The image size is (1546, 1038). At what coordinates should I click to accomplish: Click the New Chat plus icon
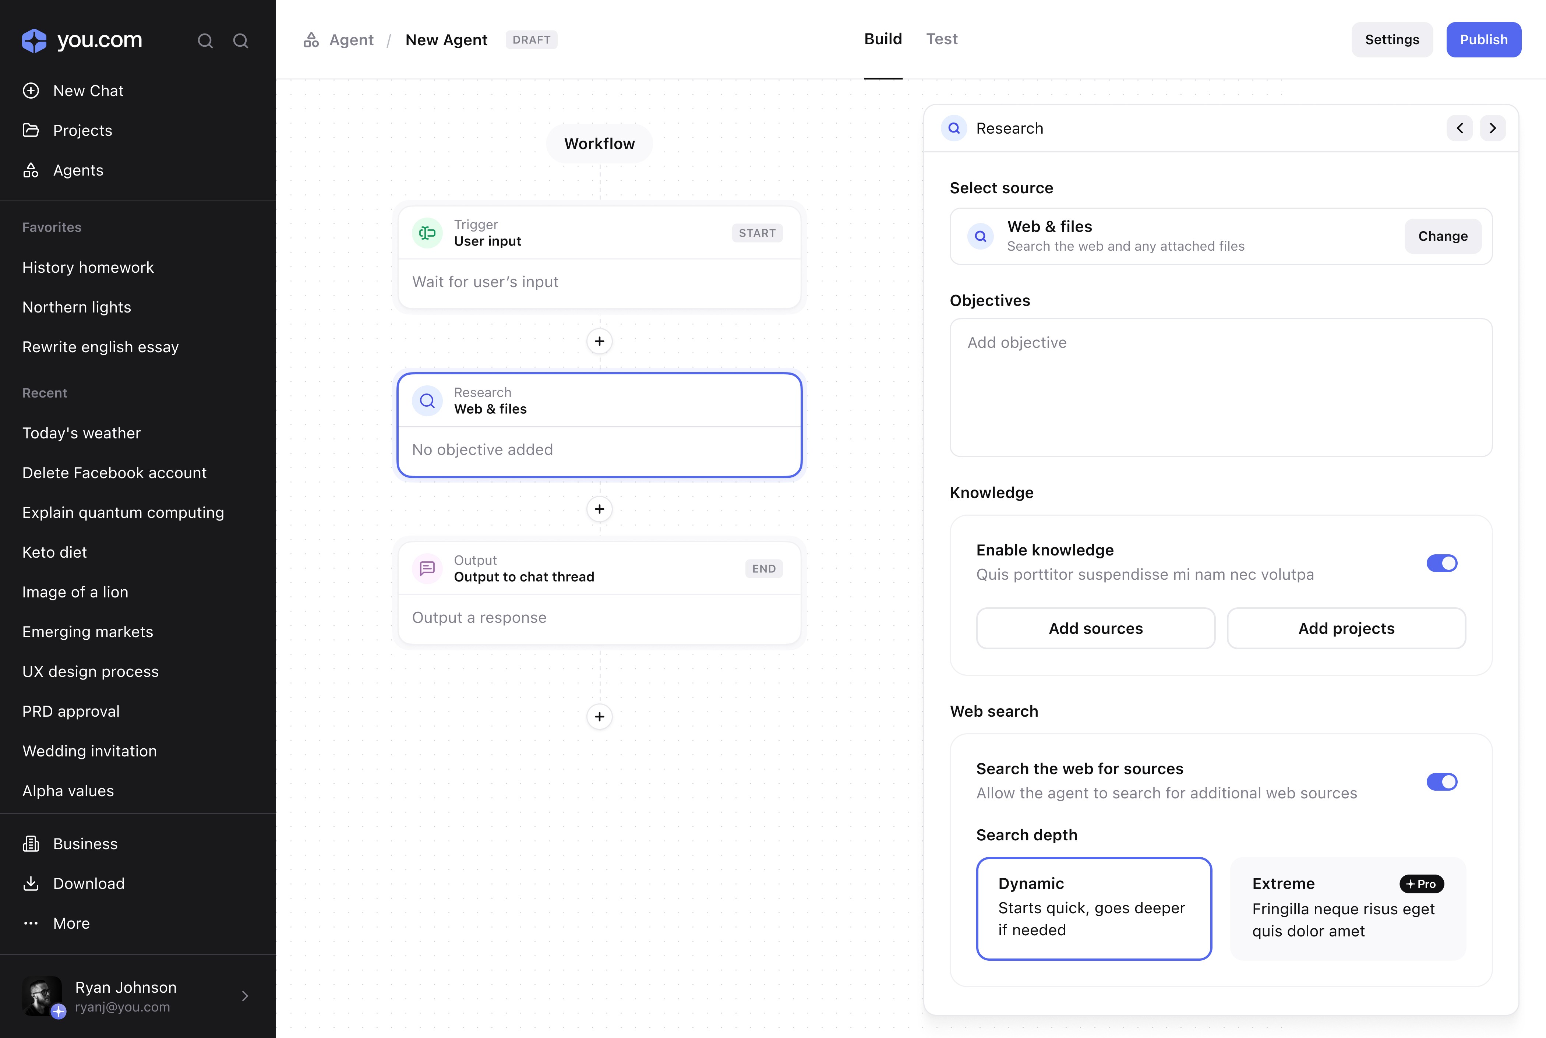[31, 91]
